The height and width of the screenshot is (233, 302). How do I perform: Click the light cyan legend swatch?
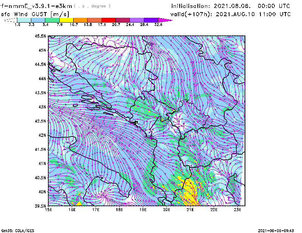tap(25, 20)
